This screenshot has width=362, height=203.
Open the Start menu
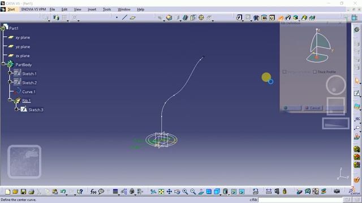pyautogui.click(x=11, y=10)
